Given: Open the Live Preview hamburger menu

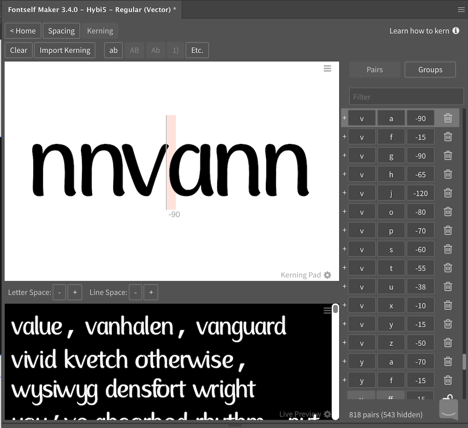Looking at the screenshot, I should 328,310.
